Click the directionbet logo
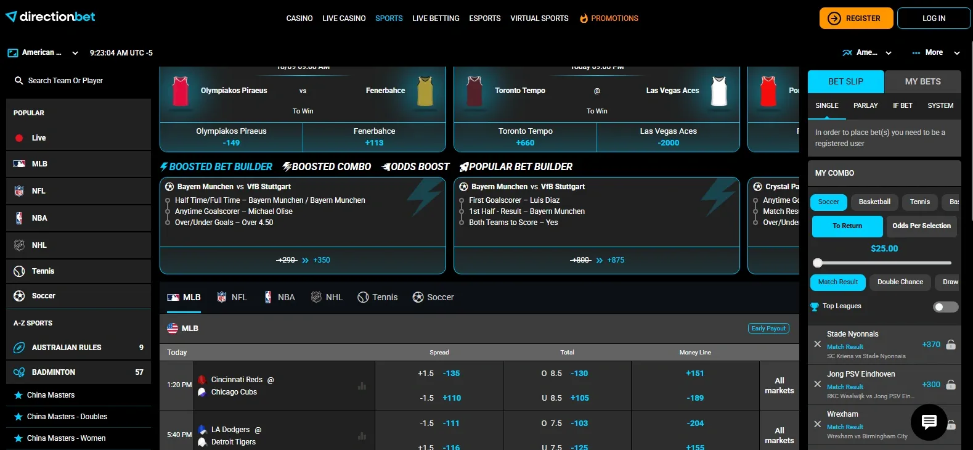 point(51,17)
